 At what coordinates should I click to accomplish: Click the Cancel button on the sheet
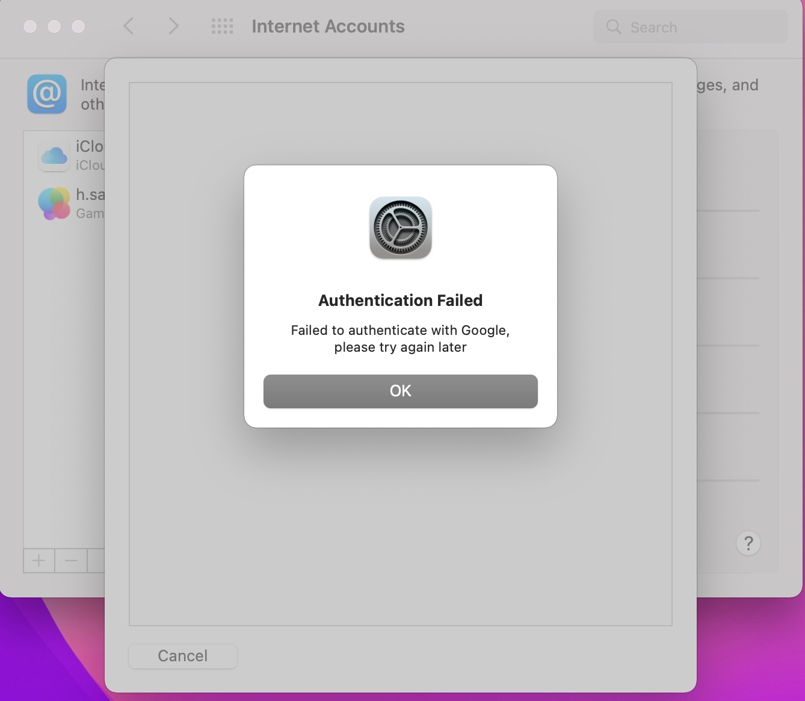(x=183, y=656)
